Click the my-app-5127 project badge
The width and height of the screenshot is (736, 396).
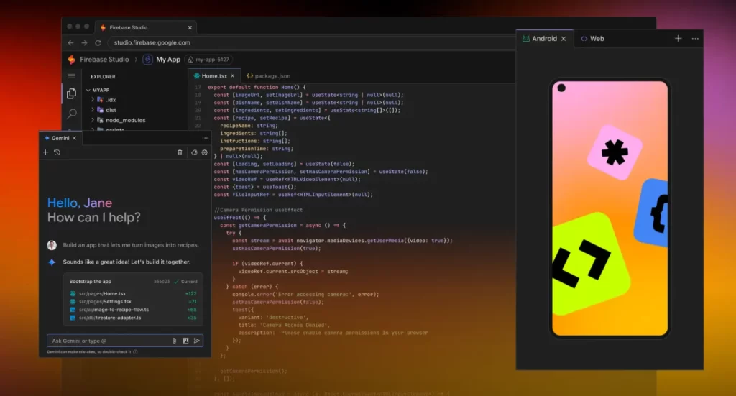(x=208, y=60)
